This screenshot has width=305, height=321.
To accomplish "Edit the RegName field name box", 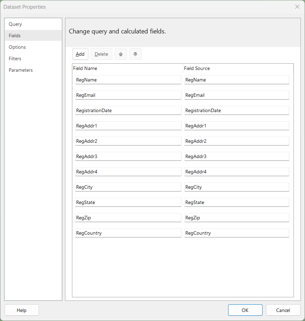I will click(x=128, y=80).
